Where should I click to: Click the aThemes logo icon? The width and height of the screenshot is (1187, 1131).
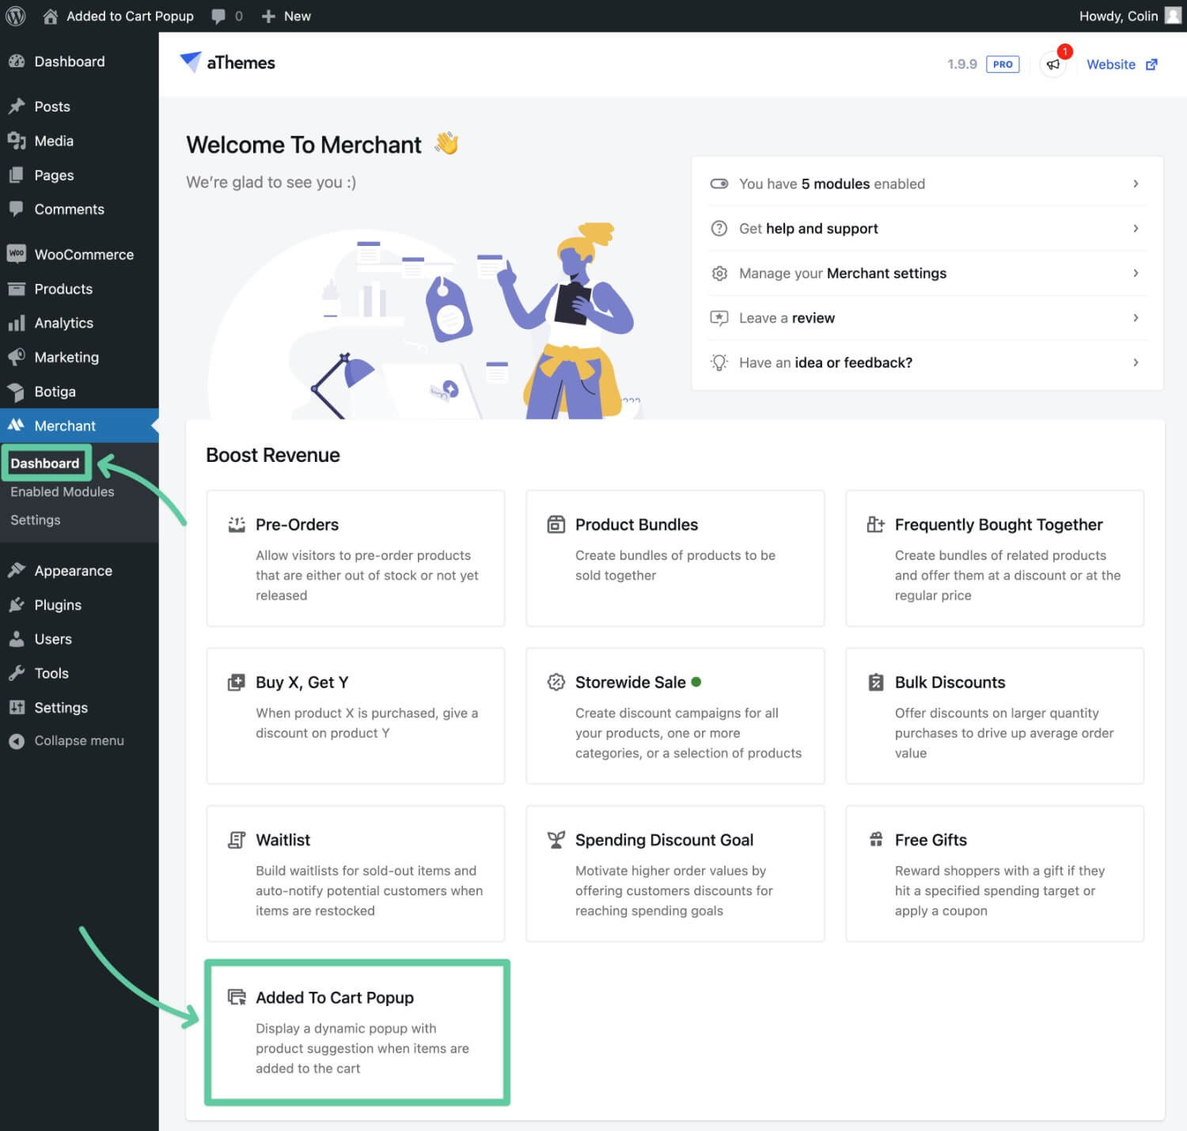pos(191,62)
